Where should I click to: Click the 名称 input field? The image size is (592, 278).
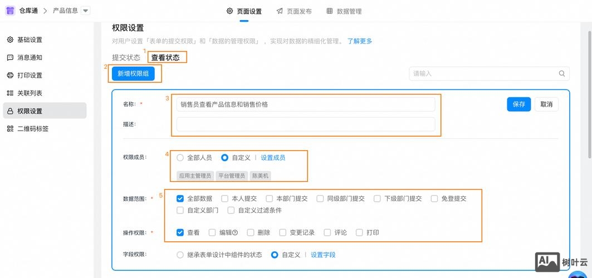(x=306, y=105)
